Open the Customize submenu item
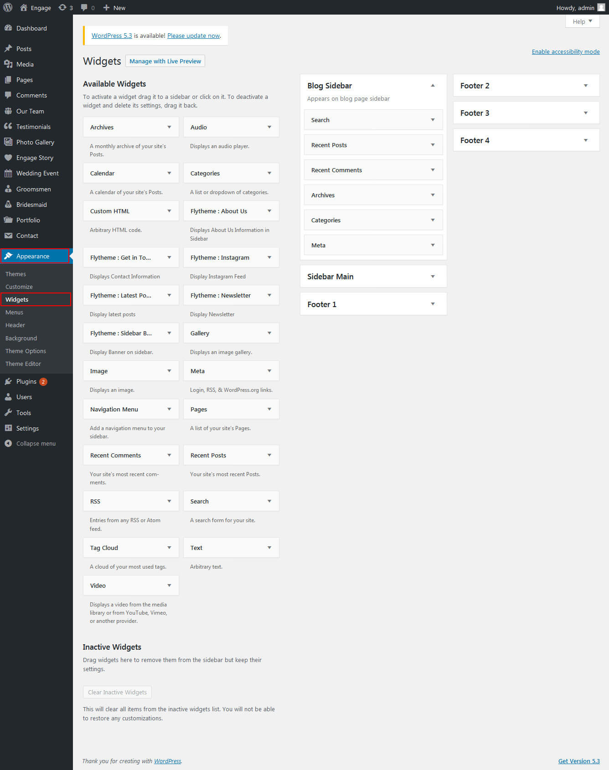Screen dimensions: 609x770 point(19,287)
